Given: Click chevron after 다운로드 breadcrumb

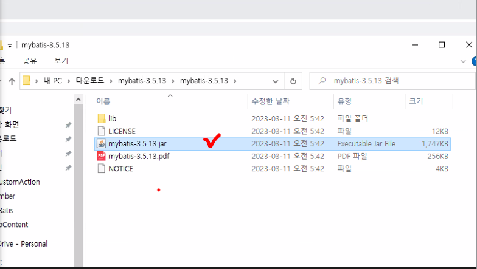Looking at the screenshot, I should pos(111,81).
